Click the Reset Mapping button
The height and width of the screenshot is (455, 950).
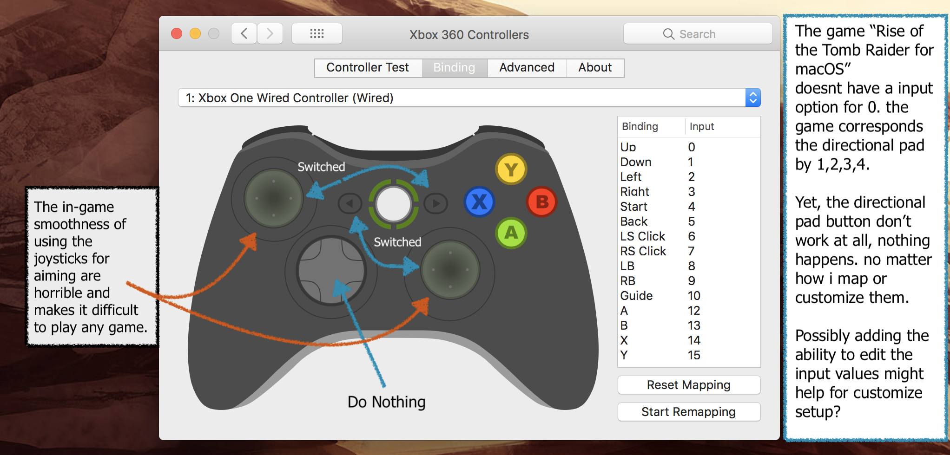point(689,385)
